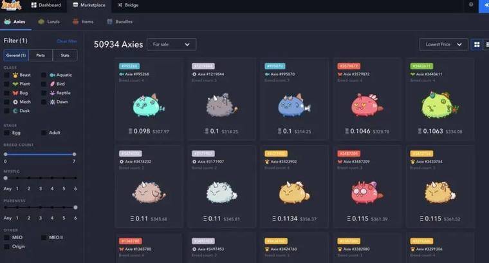
Task: Open Axie #3474232 card image
Action: coord(149,193)
